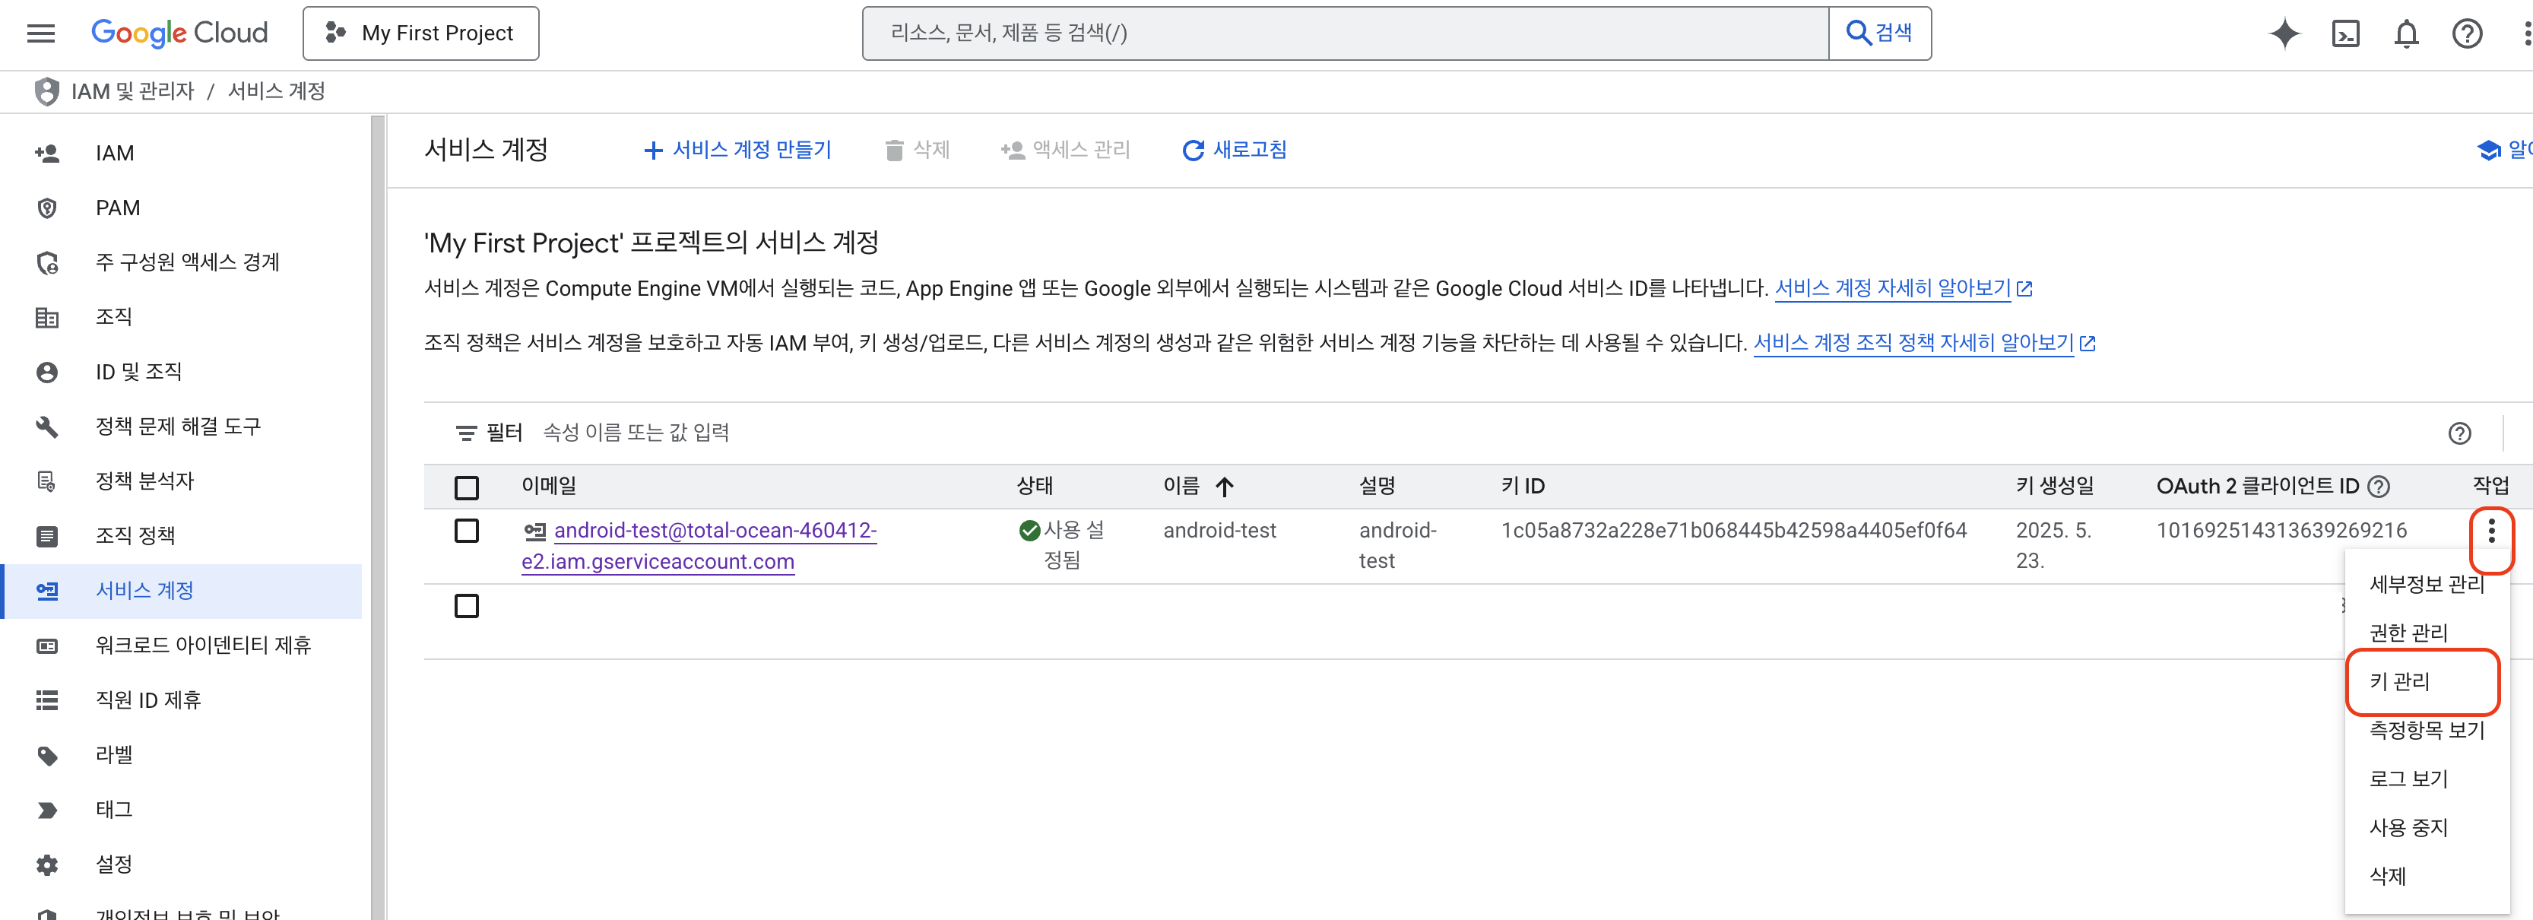Click IAM 및 관리자 breadcrumb

pyautogui.click(x=133, y=91)
